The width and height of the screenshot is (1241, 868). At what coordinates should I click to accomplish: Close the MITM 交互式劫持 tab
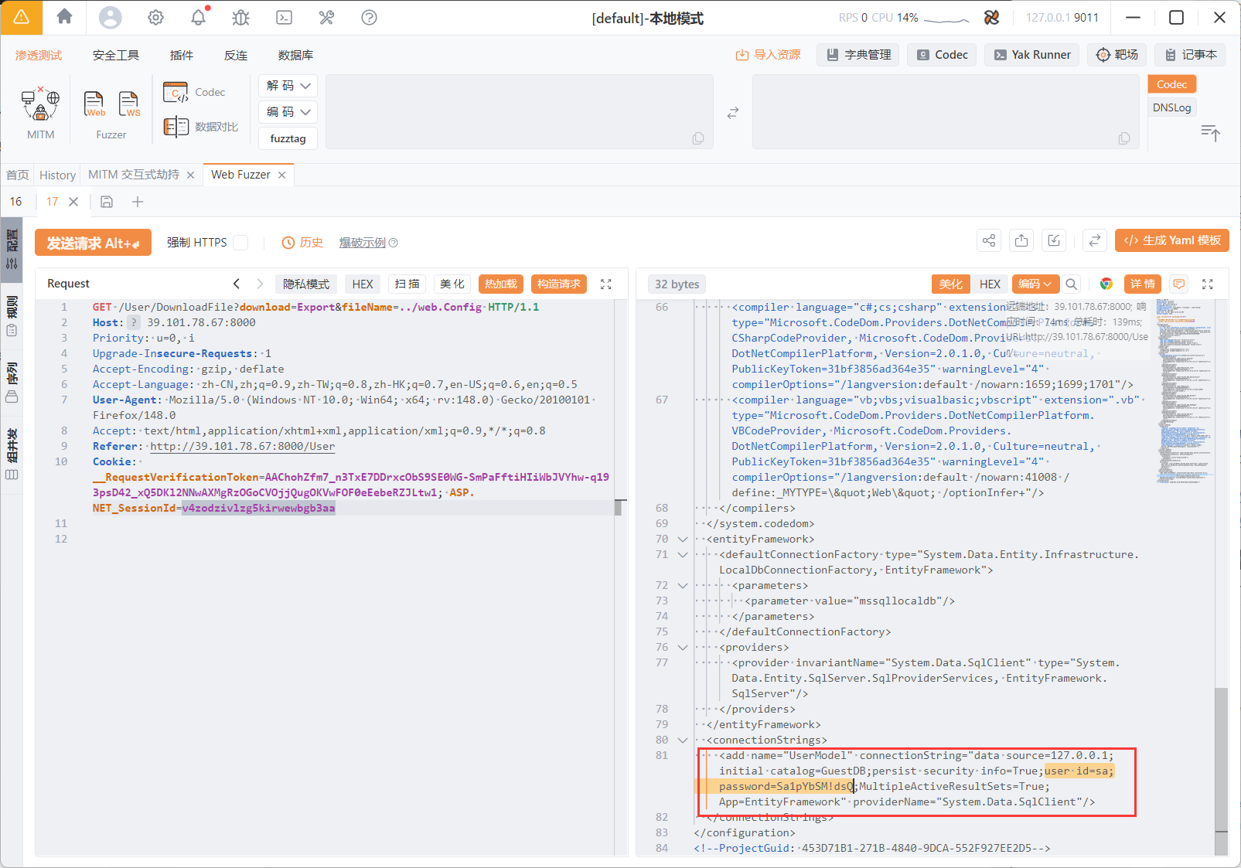point(191,175)
